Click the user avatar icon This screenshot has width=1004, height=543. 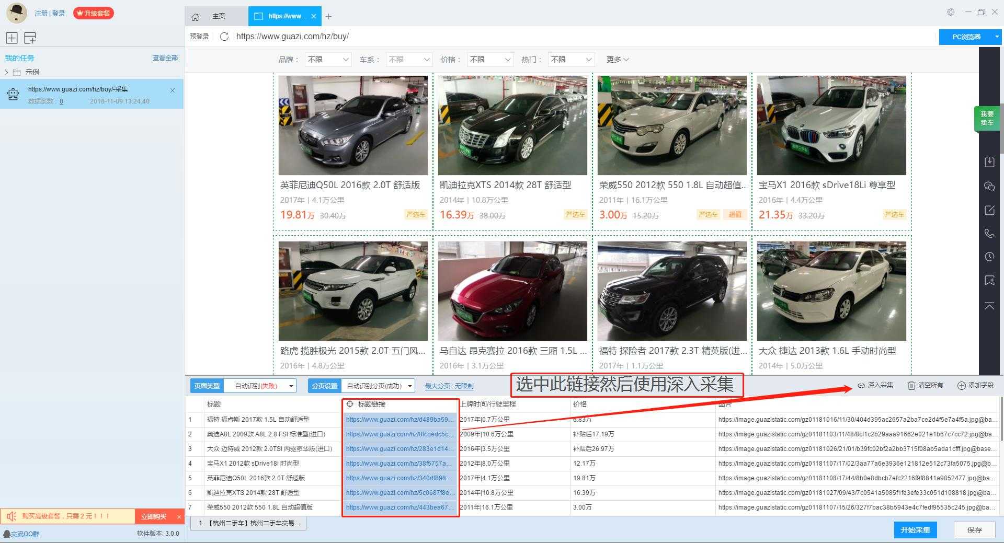(x=17, y=13)
